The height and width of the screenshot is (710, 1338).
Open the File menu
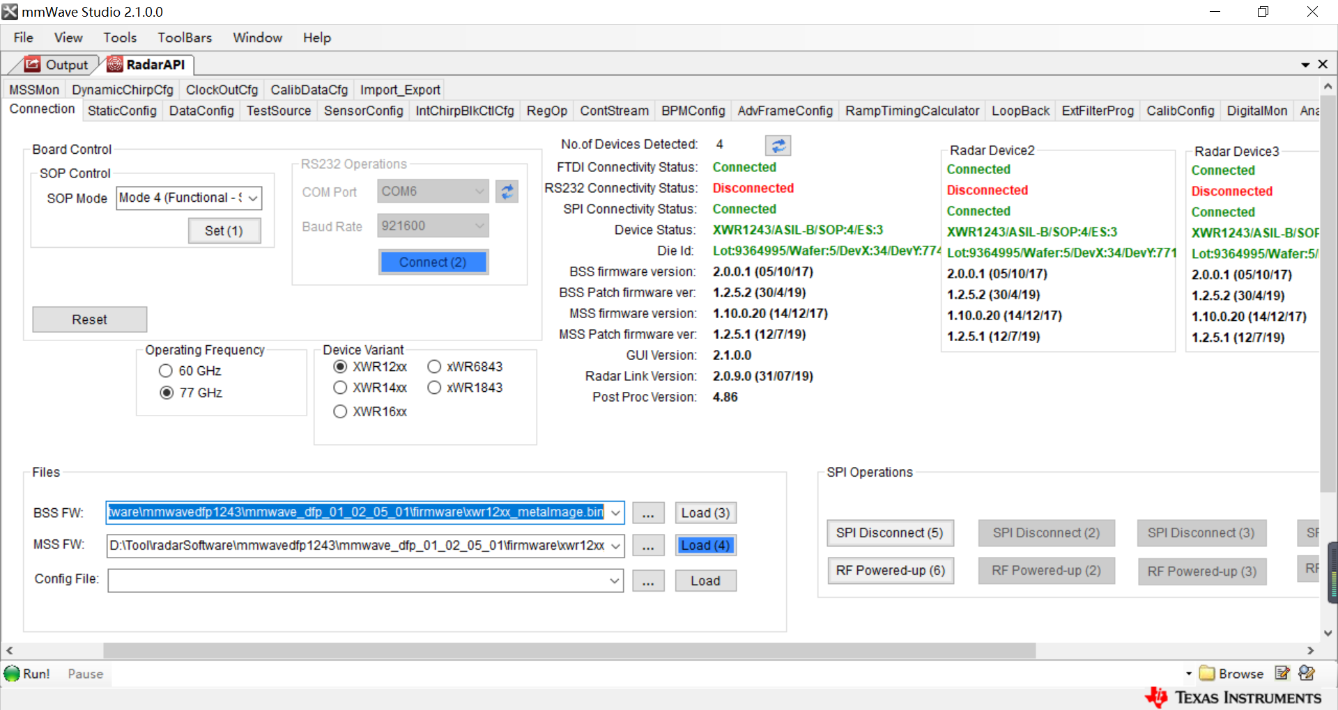tap(23, 38)
